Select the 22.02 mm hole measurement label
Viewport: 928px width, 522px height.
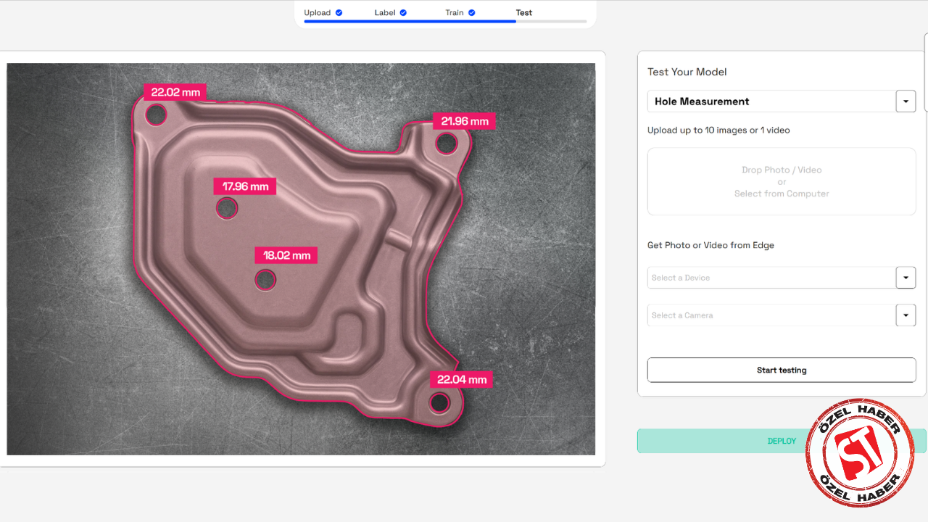click(x=175, y=92)
